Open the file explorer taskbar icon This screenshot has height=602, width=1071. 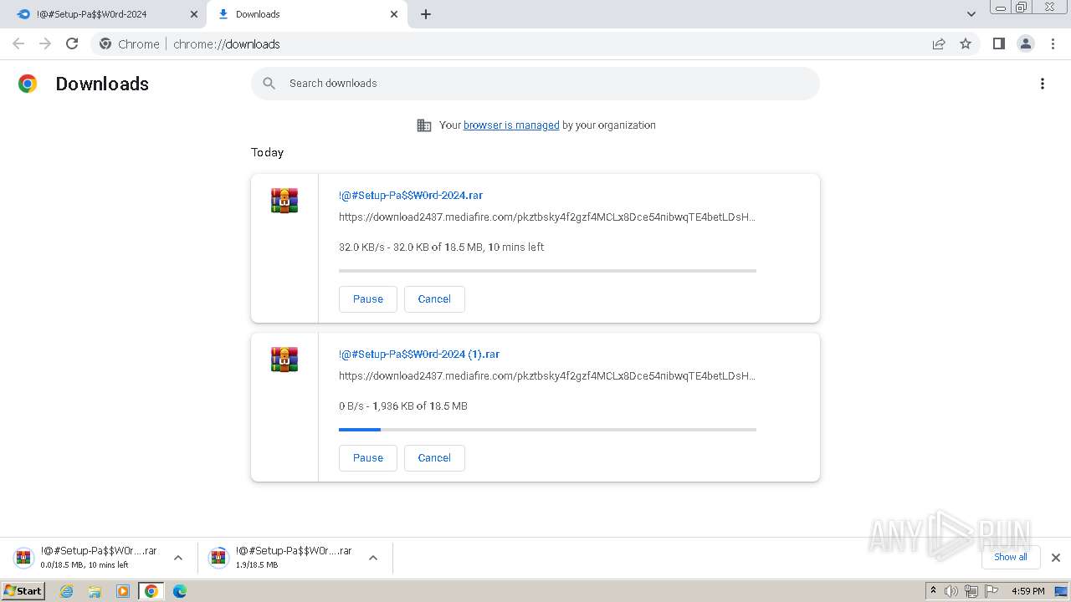point(95,591)
